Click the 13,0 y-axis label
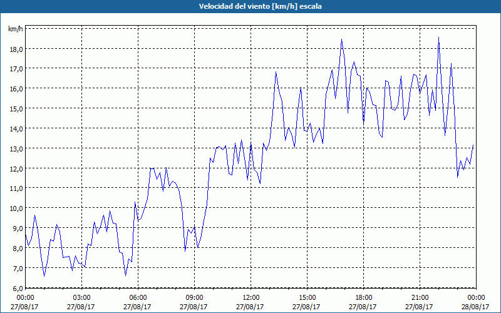This screenshot has width=501, height=313. [x=17, y=149]
